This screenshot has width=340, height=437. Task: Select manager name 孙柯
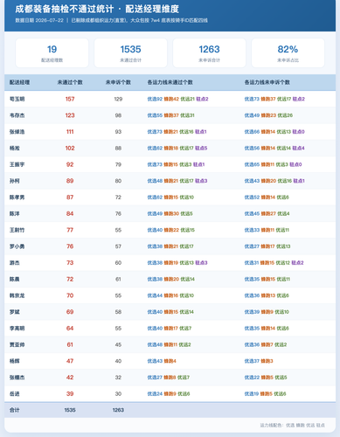click(x=15, y=181)
